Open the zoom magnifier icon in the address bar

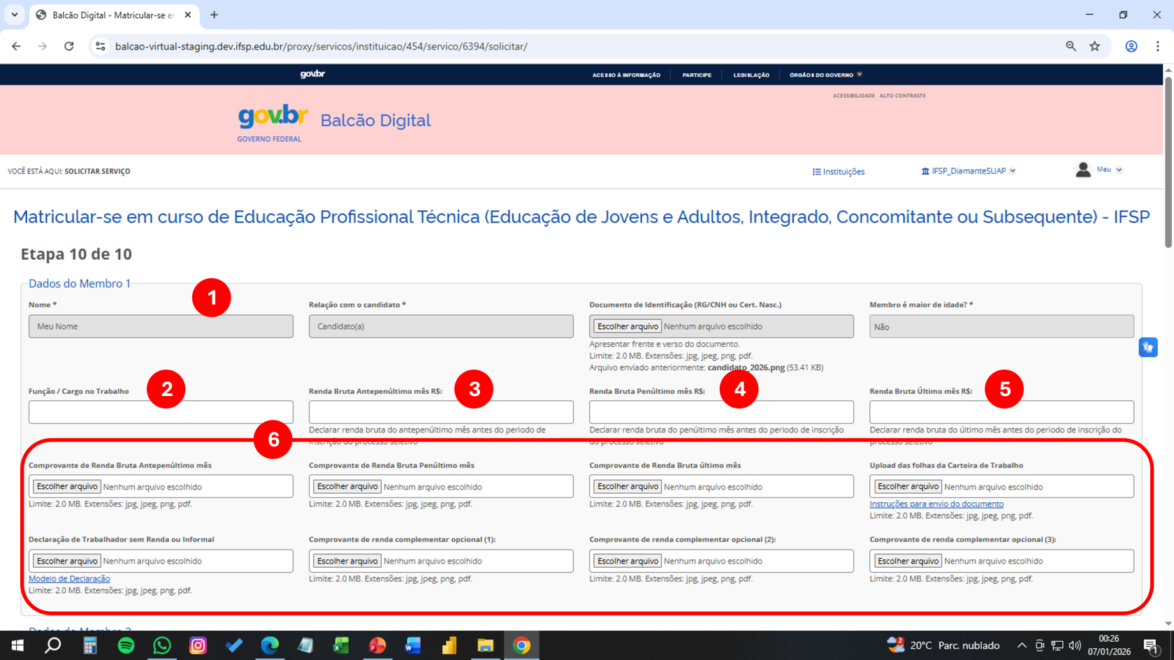(x=1071, y=46)
